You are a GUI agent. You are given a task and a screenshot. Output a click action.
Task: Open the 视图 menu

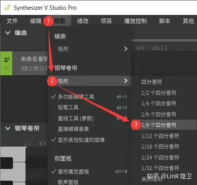(59, 21)
